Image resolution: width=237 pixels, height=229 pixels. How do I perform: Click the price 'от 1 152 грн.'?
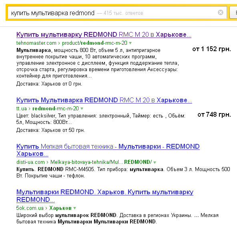point(212,49)
